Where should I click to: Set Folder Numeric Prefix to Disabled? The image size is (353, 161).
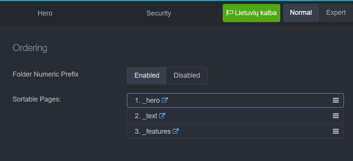187,75
